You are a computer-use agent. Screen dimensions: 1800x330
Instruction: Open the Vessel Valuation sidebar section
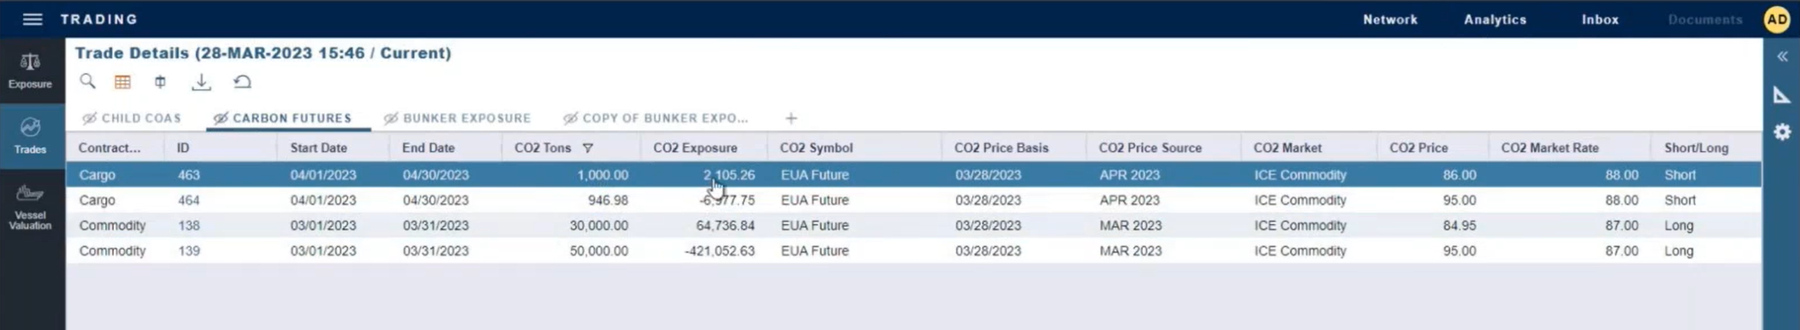point(31,207)
